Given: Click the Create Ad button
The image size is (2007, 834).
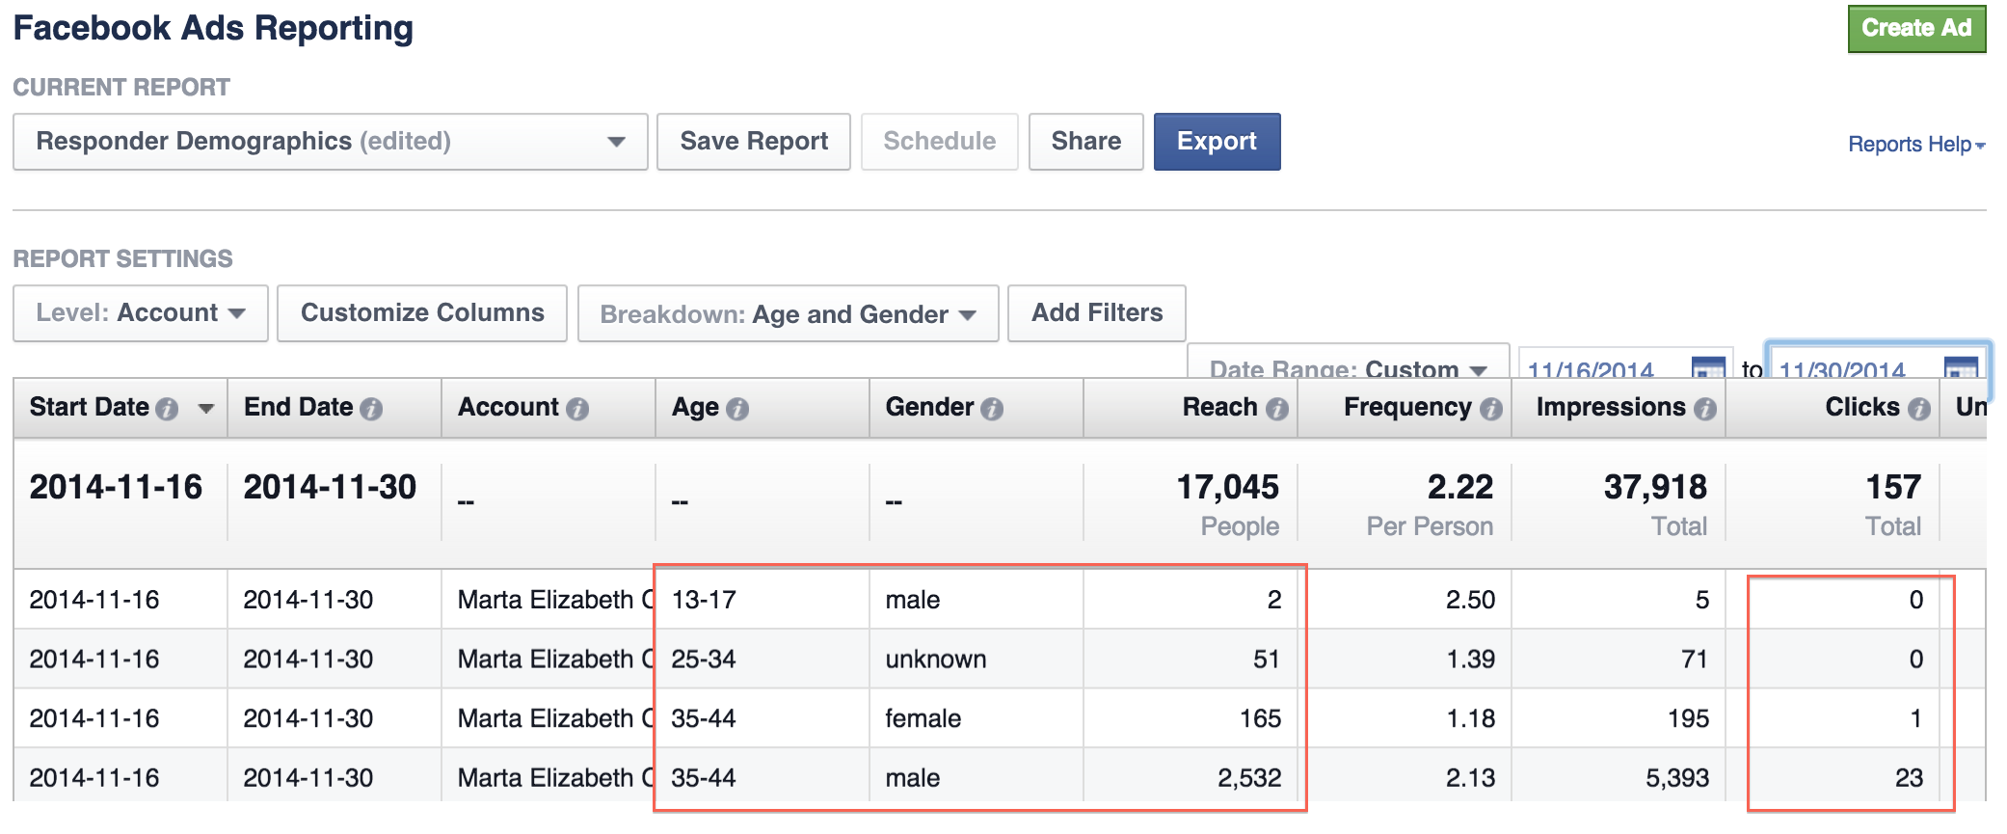Looking at the screenshot, I should tap(1916, 28).
